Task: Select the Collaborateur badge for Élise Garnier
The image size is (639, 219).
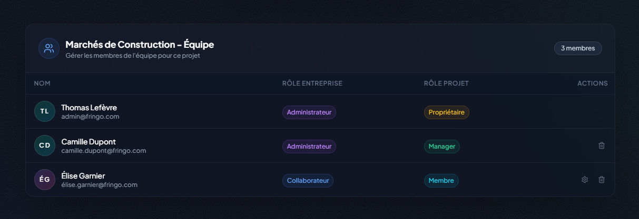Action: 308,181
